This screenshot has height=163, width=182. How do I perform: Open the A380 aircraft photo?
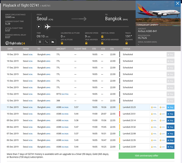click(x=158, y=13)
